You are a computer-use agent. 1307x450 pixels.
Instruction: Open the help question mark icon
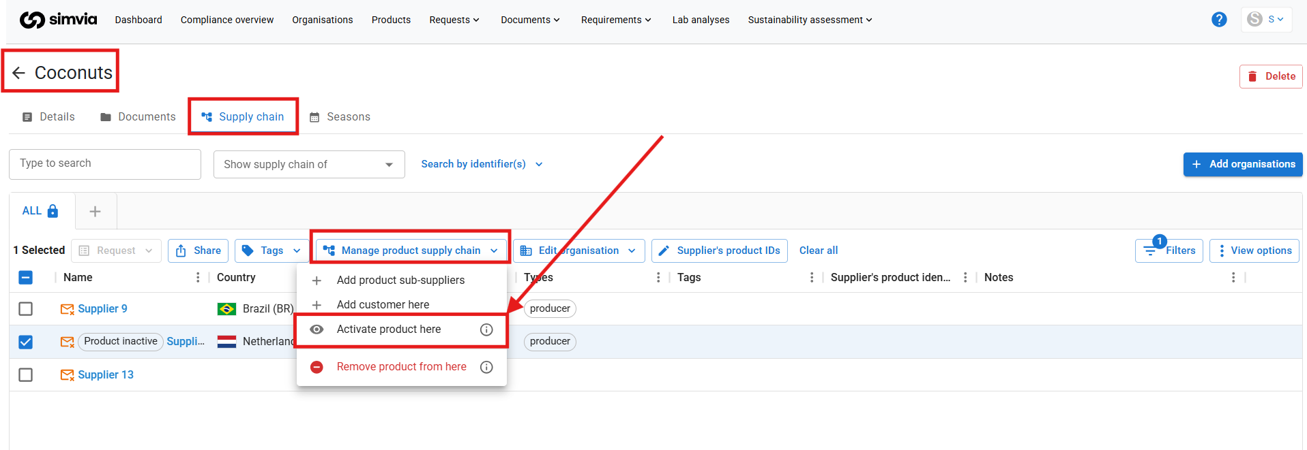point(1219,20)
